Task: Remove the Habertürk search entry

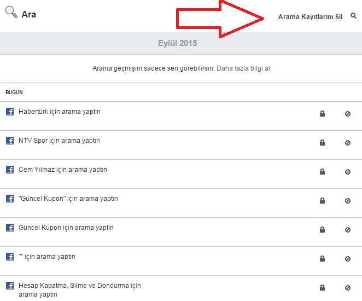Action: (348, 114)
